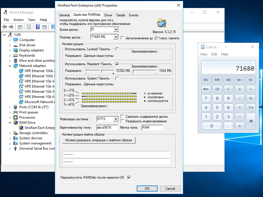Click the Disk drives category icon
The image size is (263, 197).
tap(16, 45)
